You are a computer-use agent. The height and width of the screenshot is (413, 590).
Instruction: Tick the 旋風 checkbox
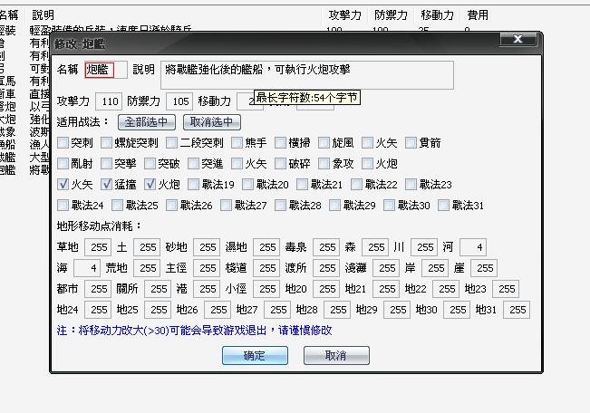(x=324, y=142)
